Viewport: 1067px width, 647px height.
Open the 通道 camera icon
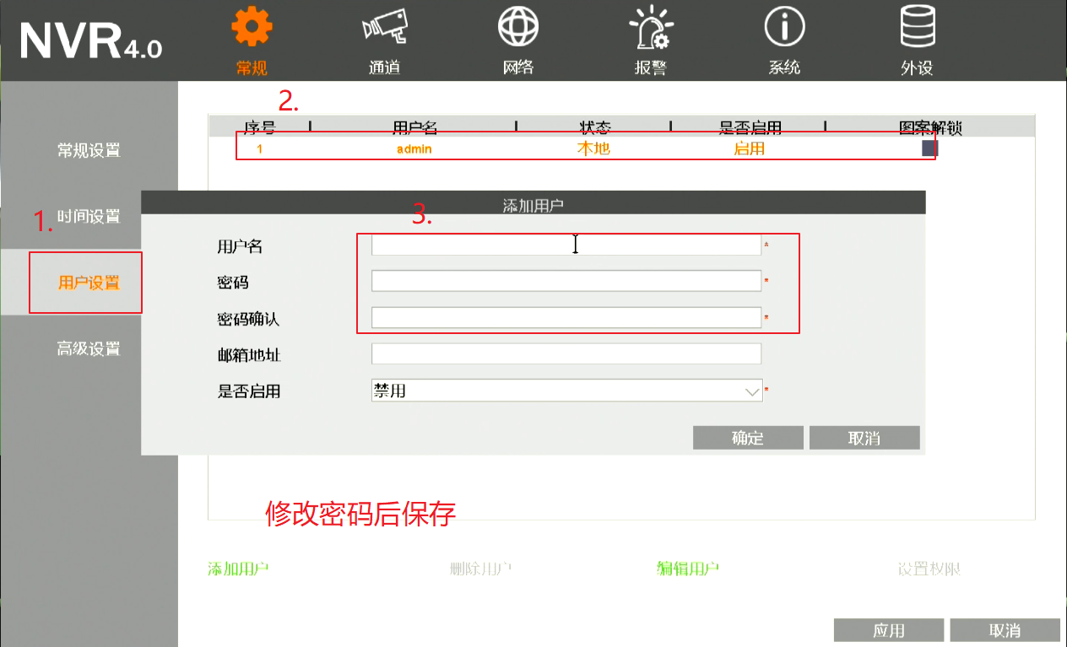pos(384,27)
